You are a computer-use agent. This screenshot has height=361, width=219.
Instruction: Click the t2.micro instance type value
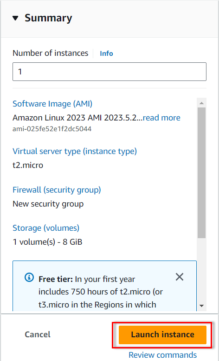(x=28, y=165)
